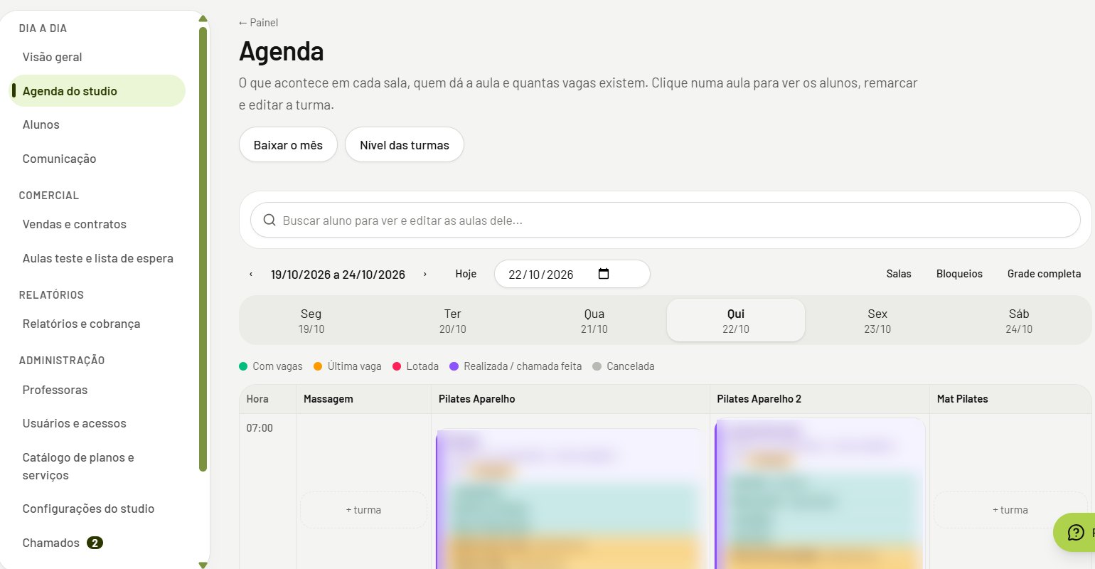Select the Sex 23/10 day tab
Screen dimensions: 1095x569
[x=877, y=321]
